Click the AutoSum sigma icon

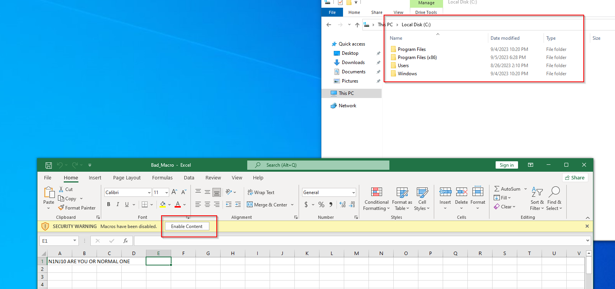coord(497,189)
